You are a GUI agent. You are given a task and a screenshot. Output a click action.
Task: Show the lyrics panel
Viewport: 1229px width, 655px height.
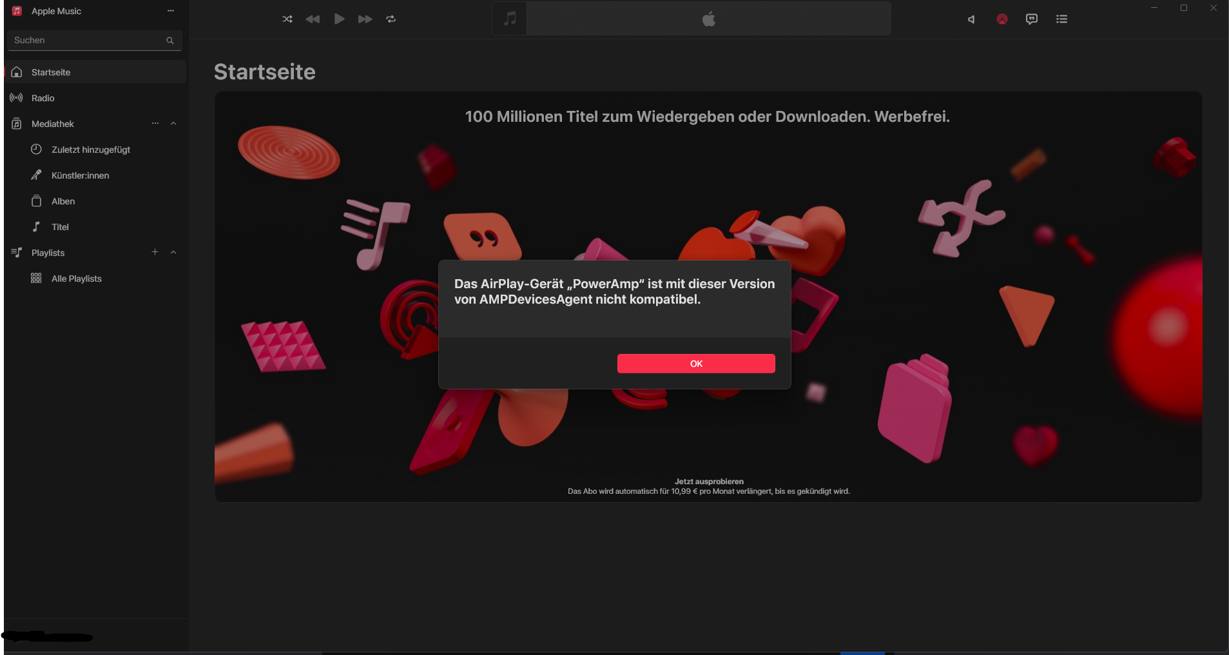click(x=1032, y=19)
